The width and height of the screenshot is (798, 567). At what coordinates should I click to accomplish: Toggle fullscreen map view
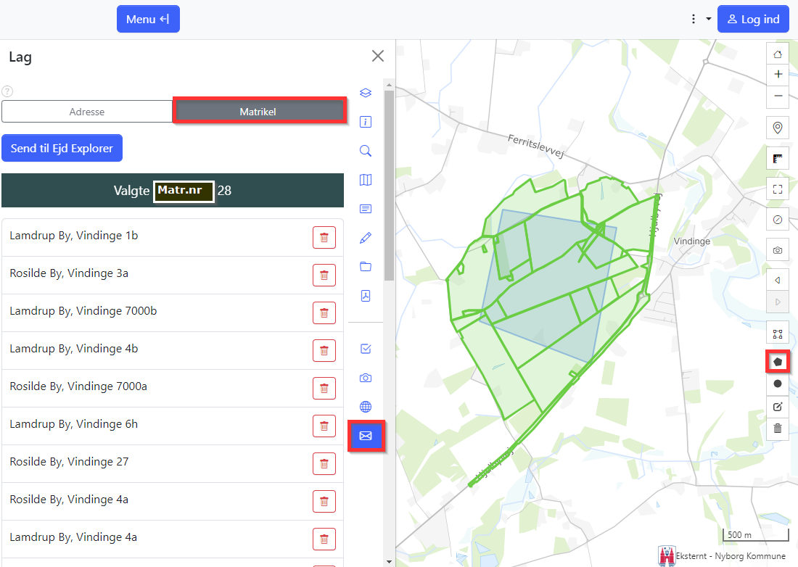778,189
